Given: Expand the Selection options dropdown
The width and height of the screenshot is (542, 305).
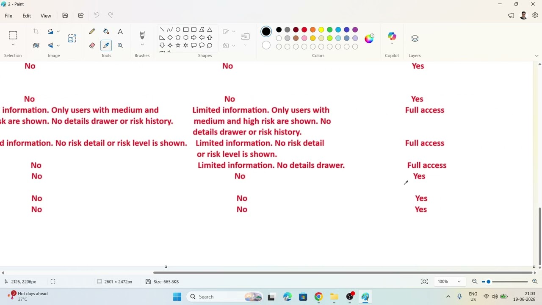Looking at the screenshot, I should pyautogui.click(x=13, y=45).
